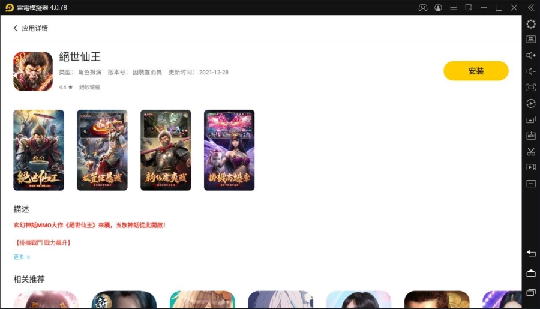This screenshot has width=540, height=309.
Task: Maximize the emulator window
Action: [499, 8]
